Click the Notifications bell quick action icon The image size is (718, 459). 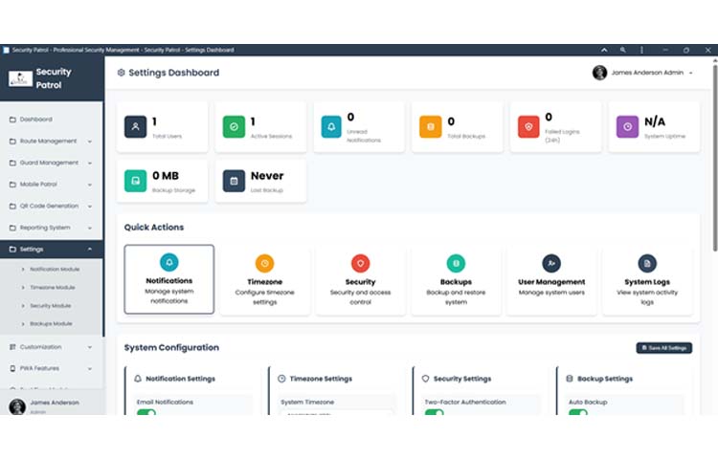169,262
